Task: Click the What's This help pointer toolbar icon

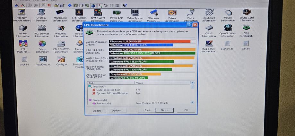Action: point(125,5)
